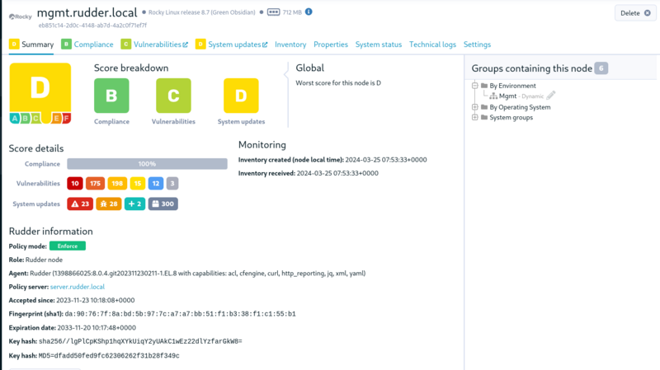This screenshot has width=660, height=370.
Task: Click the MD5 key hash value
Action: point(109,356)
